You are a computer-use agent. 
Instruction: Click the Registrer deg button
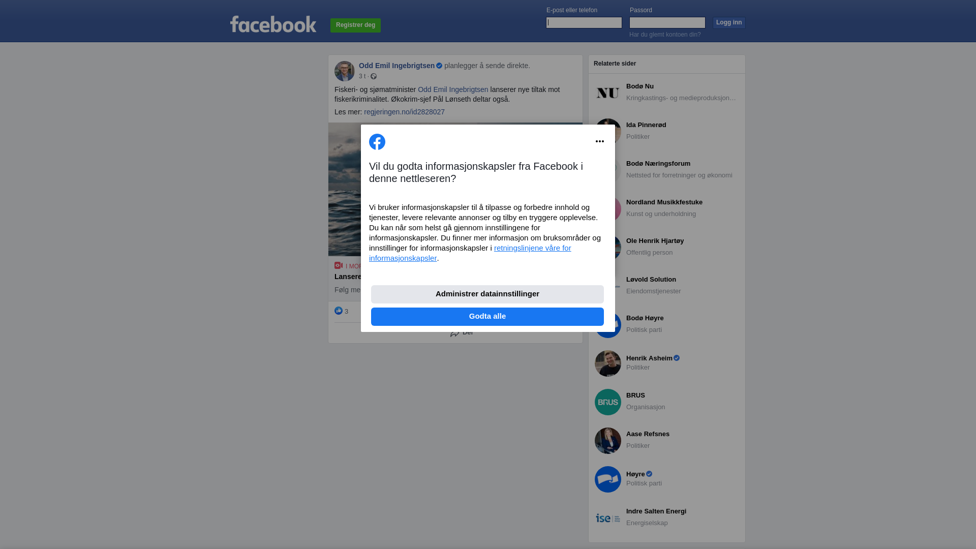pyautogui.click(x=355, y=25)
